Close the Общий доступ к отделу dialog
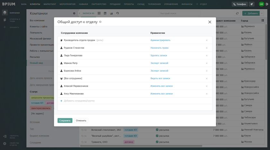Viewport: 270px width, 150px height. coord(210,22)
